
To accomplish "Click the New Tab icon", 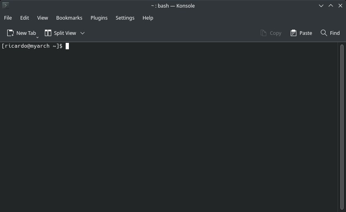I will pyautogui.click(x=10, y=33).
